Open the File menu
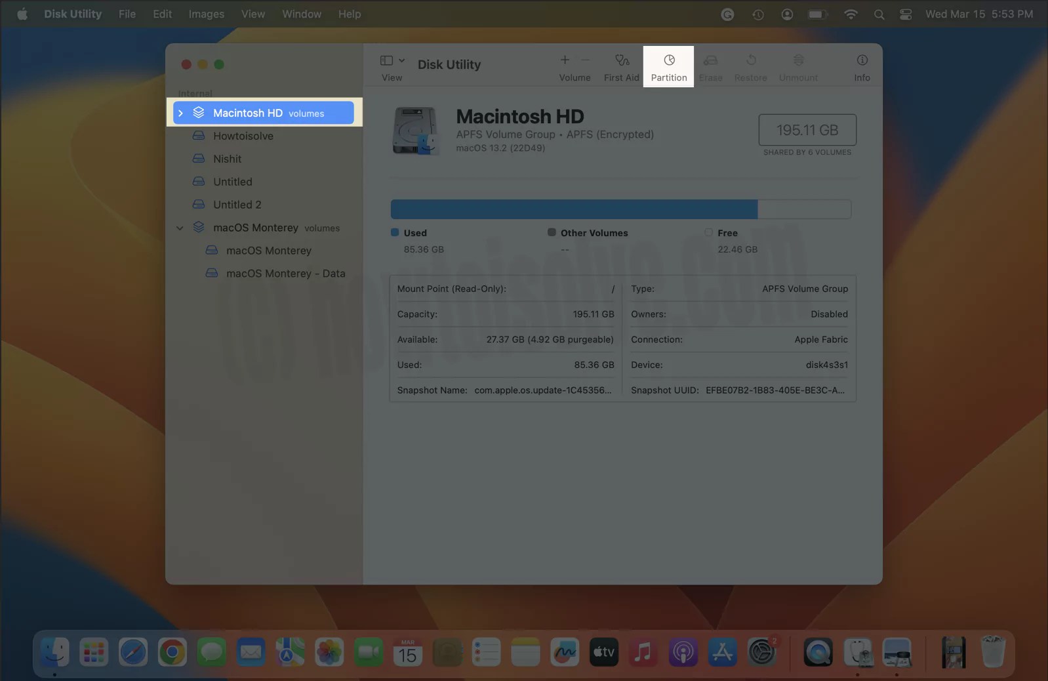The image size is (1048, 681). (x=127, y=14)
